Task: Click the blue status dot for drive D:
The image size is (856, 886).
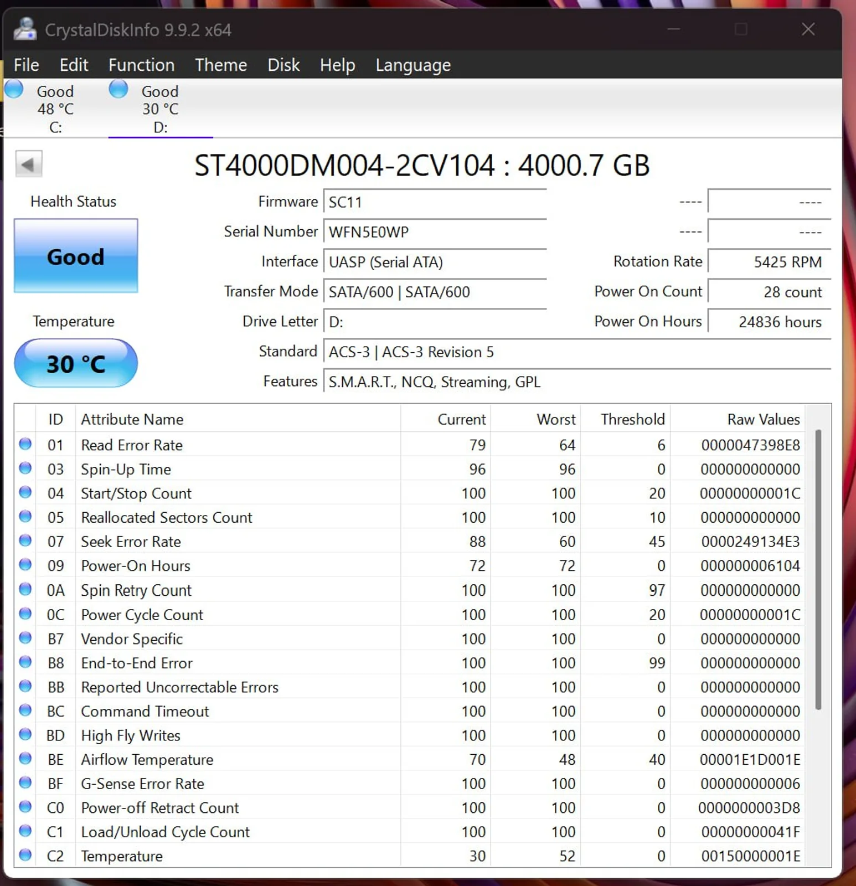Action: click(x=118, y=89)
